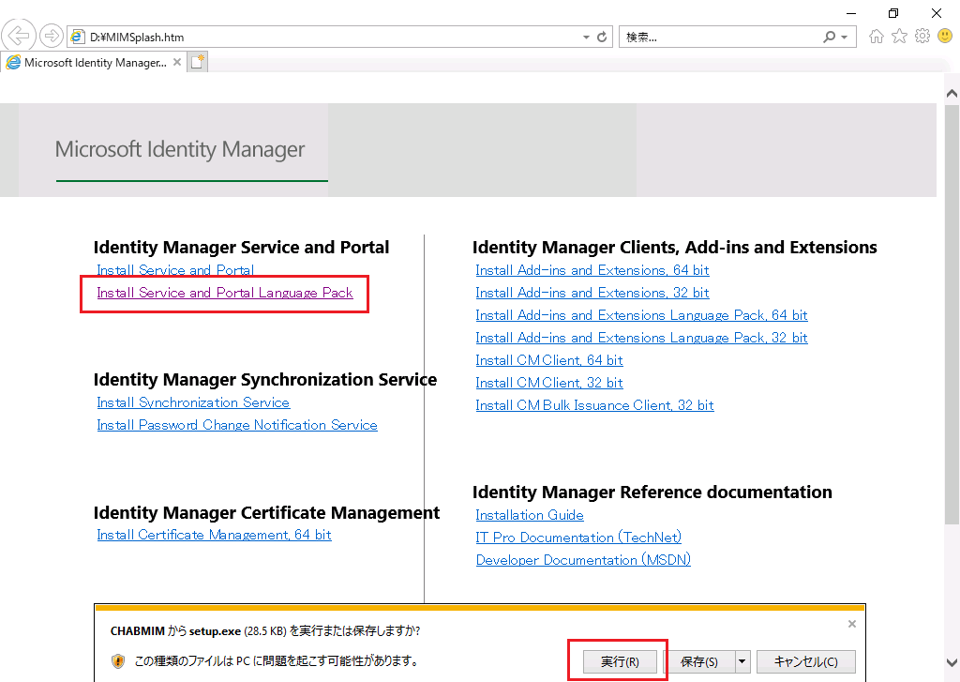The width and height of the screenshot is (960, 682).
Task: Click the smiley feedback icon
Action: 945,37
